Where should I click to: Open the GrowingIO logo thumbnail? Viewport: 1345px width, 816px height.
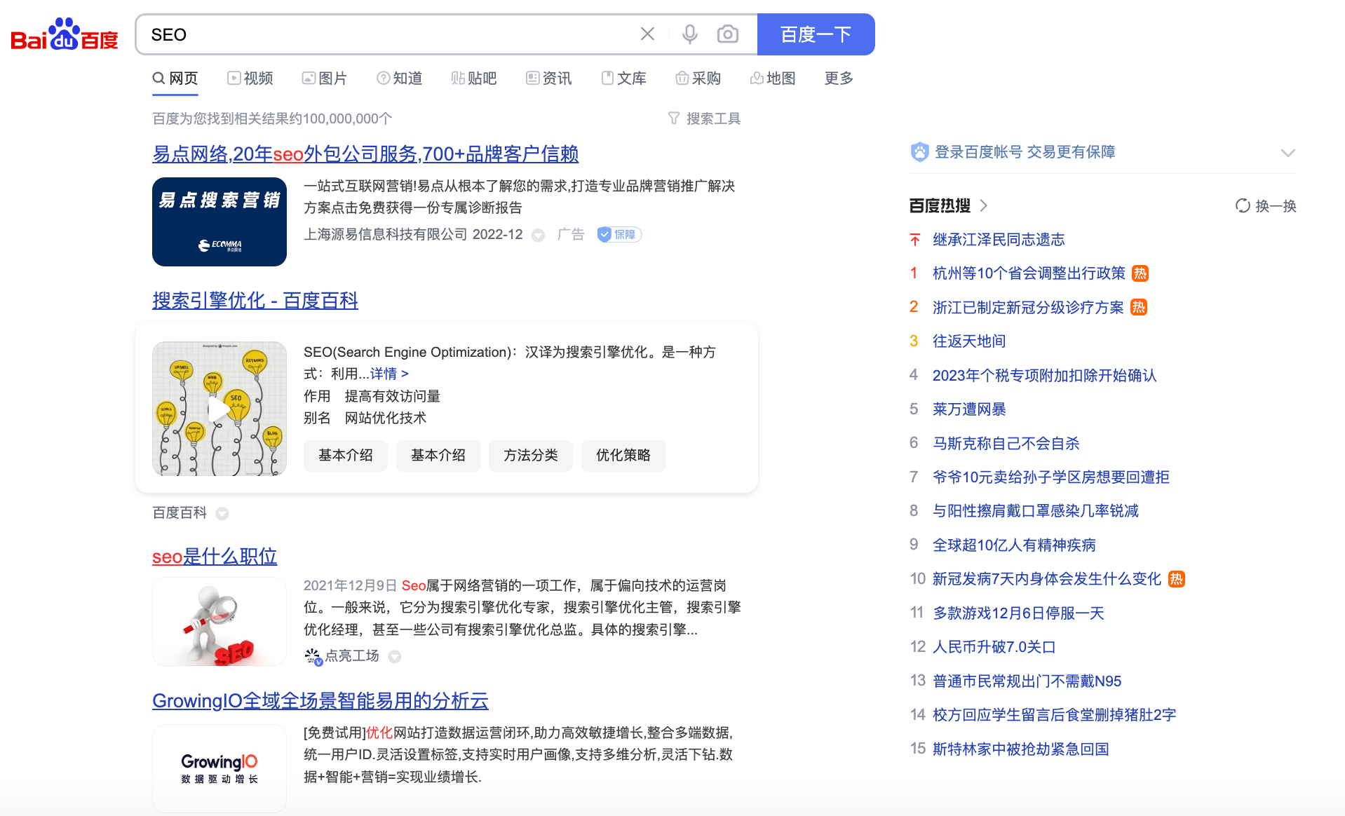219,768
